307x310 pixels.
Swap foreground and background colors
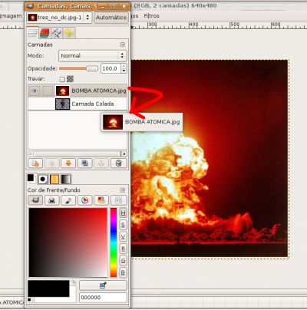pyautogui.click(x=74, y=282)
